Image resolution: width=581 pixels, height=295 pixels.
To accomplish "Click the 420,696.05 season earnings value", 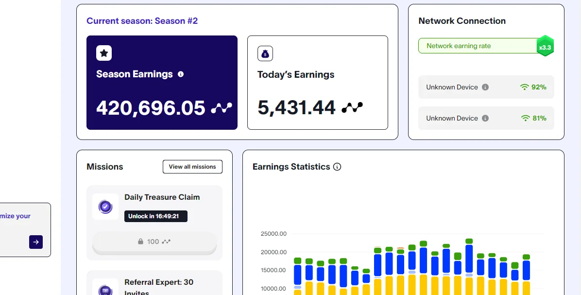I will click(x=151, y=108).
